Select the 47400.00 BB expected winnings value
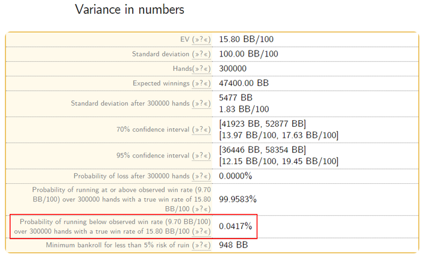422x256 pixels. (x=244, y=84)
